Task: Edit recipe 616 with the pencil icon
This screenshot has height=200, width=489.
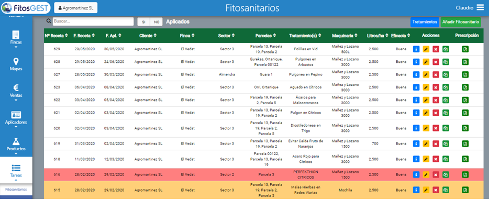Action: (x=426, y=174)
